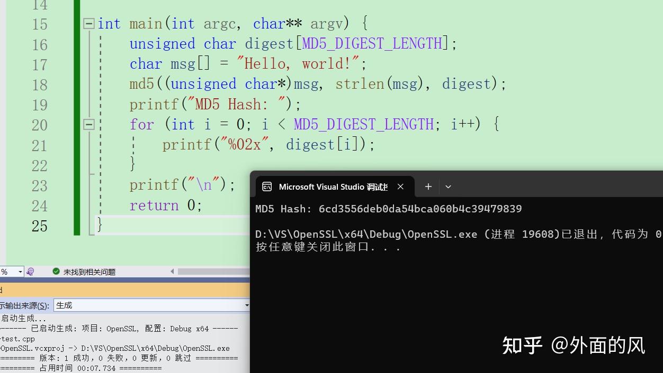663x373 pixels.
Task: Click the "Hello, world!" string literal
Action: [x=298, y=64]
